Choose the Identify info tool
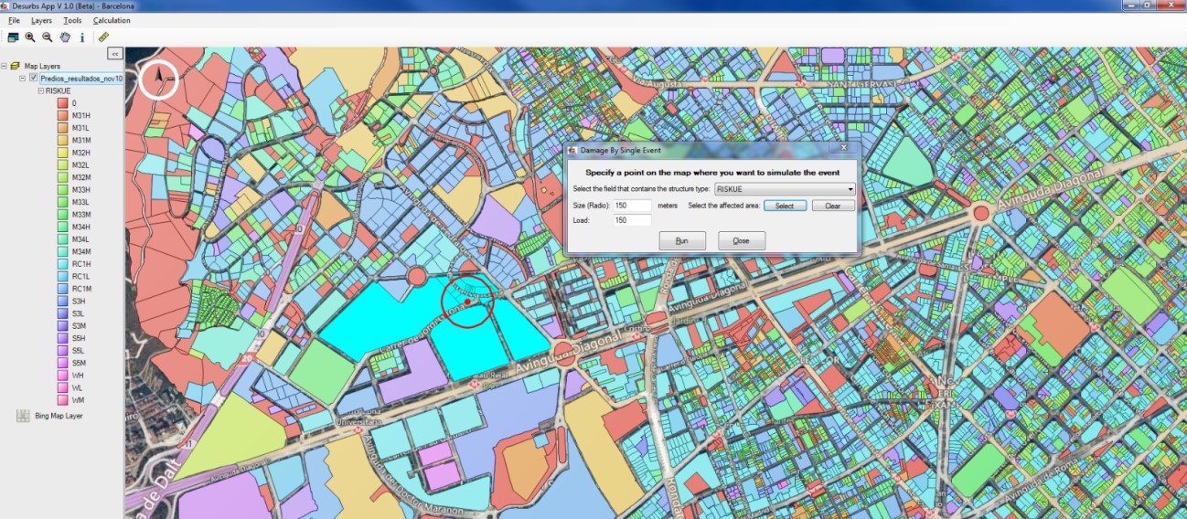The image size is (1187, 519). coord(82,37)
